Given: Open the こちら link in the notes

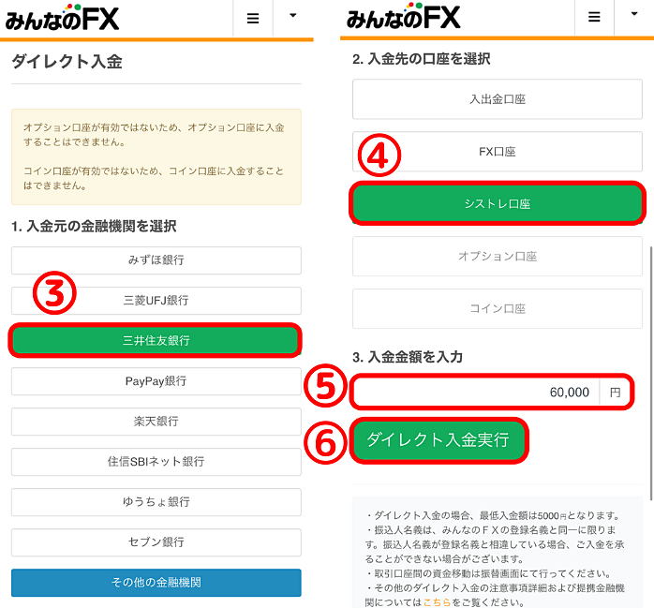Looking at the screenshot, I should click(x=437, y=602).
